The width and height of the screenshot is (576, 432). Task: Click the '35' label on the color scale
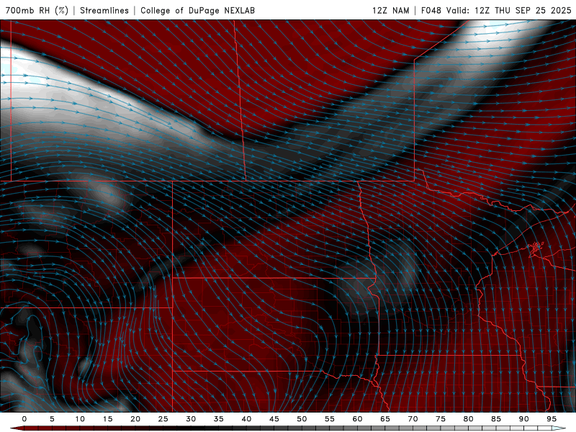pos(219,419)
